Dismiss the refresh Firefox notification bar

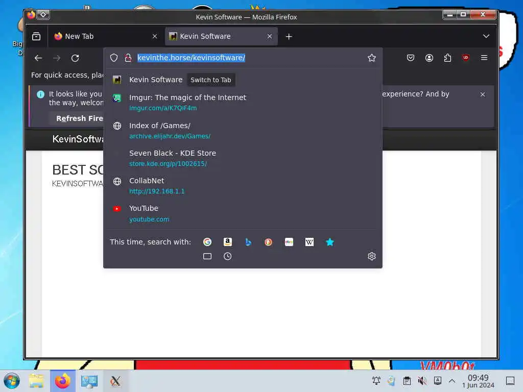click(x=483, y=94)
